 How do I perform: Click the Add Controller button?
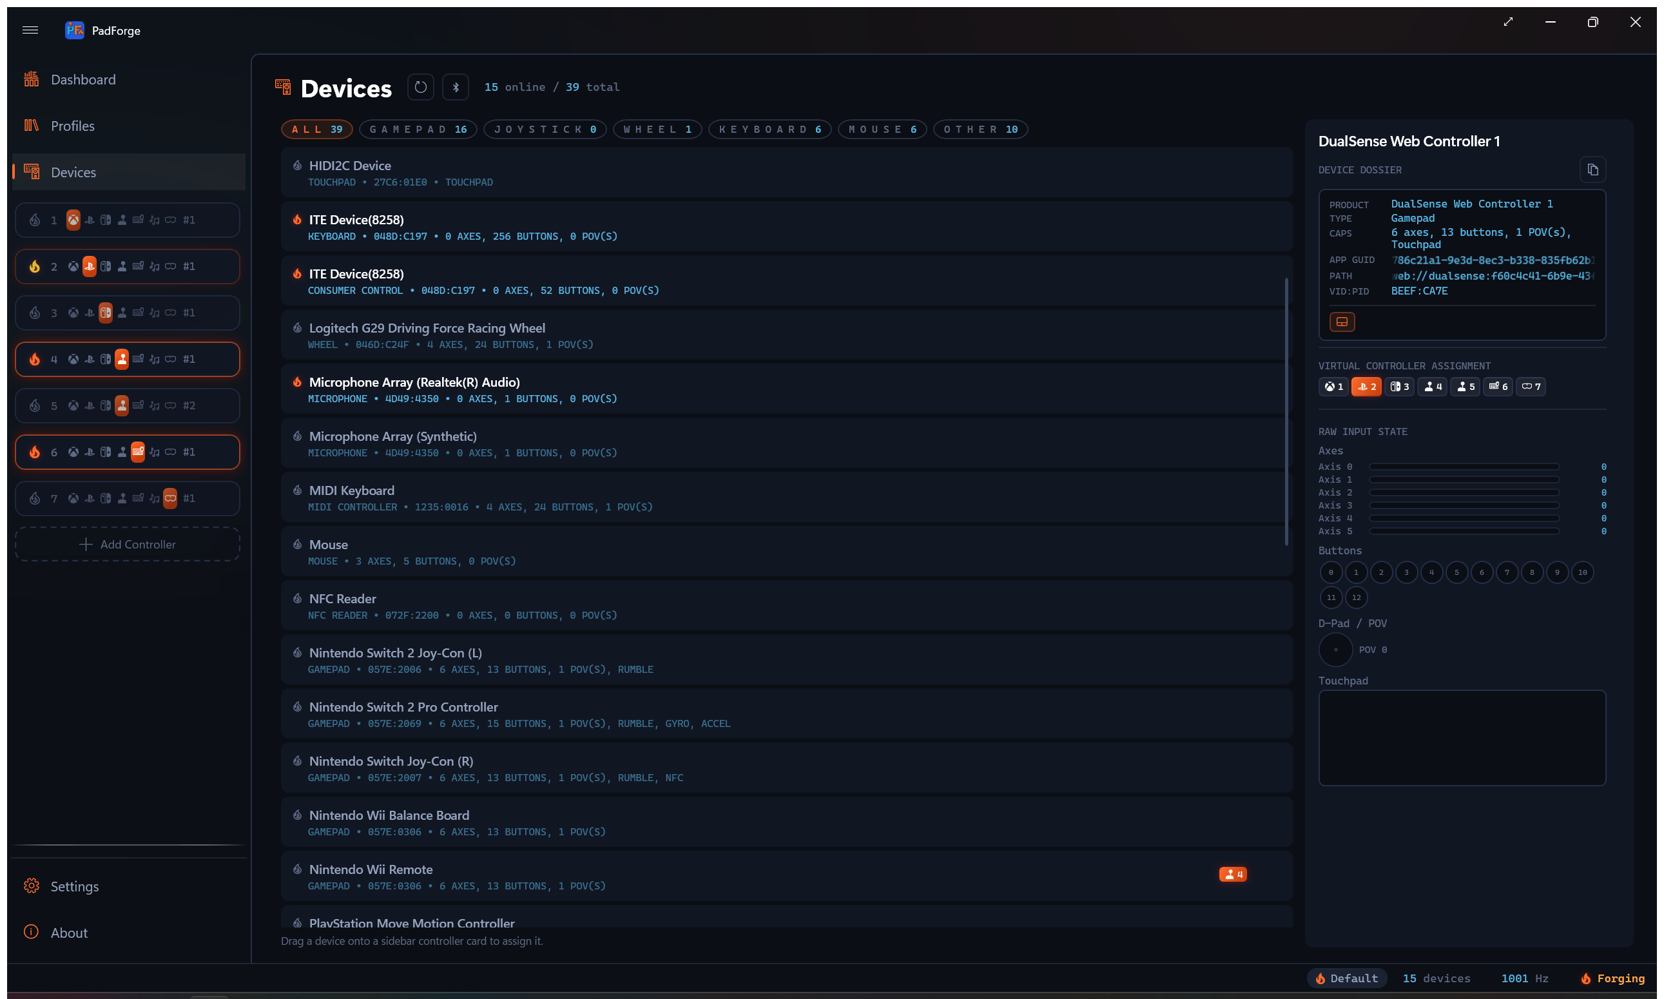128,544
